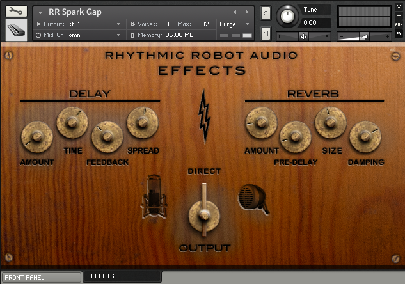Expand the RR Spark Gap instrument dropdown arrow

point(40,12)
